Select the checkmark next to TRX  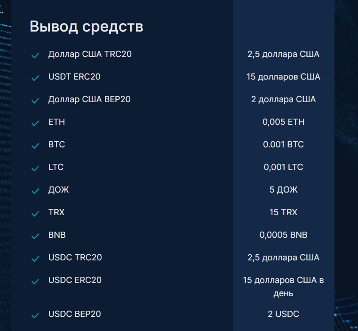click(x=35, y=214)
